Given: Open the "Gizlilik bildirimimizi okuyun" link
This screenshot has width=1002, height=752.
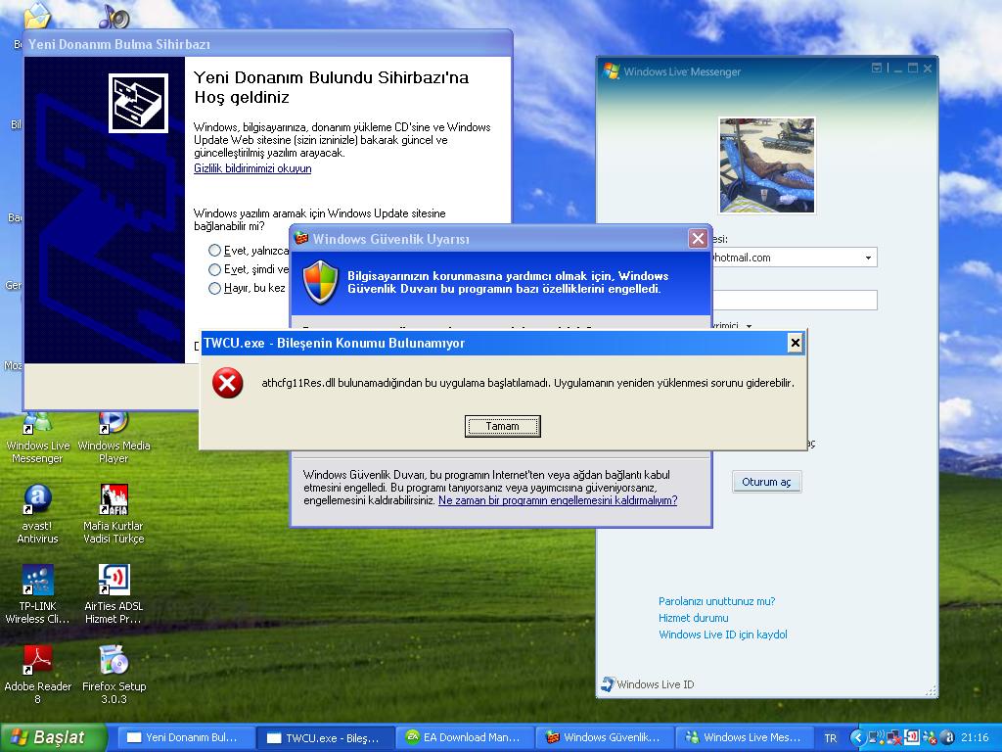Looking at the screenshot, I should 252,168.
